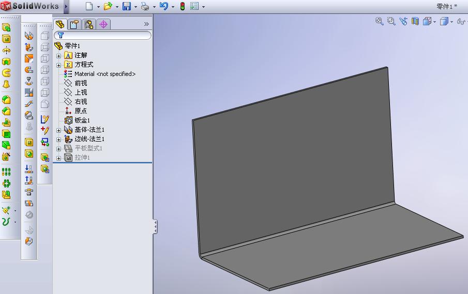Expand the 边线-法兰1 feature node
468x294 pixels.
(x=58, y=140)
